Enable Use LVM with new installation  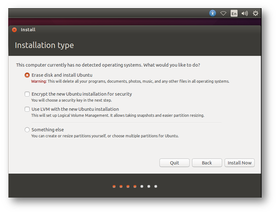click(27, 109)
